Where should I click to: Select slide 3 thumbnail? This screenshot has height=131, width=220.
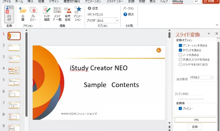(14, 59)
